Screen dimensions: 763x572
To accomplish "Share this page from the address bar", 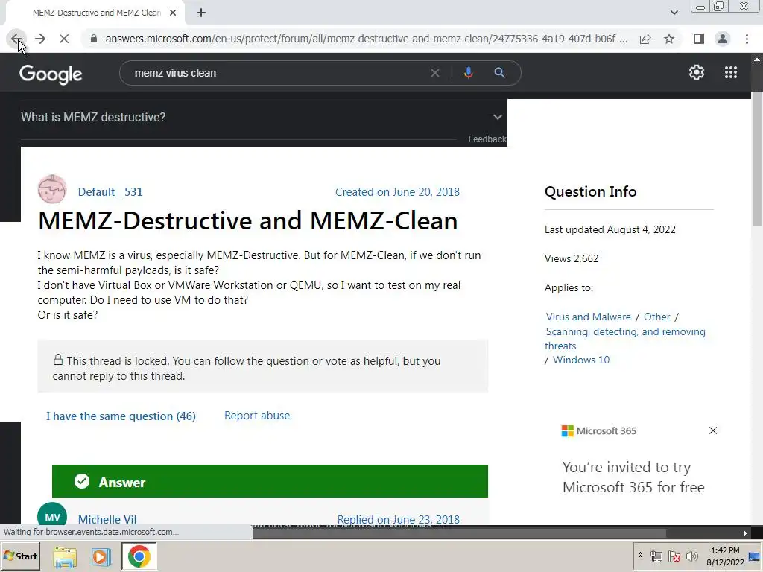I will (x=645, y=39).
